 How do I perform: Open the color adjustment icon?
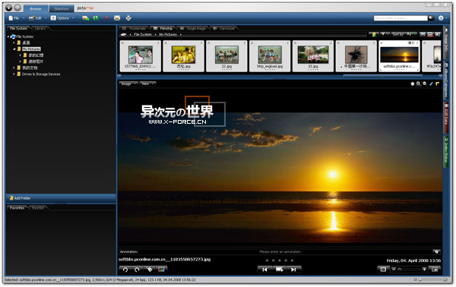(161, 270)
